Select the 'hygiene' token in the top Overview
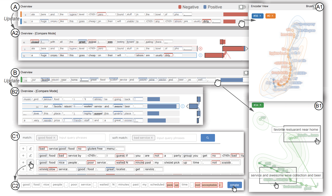This screenshot has height=196, width=332. click(73, 14)
